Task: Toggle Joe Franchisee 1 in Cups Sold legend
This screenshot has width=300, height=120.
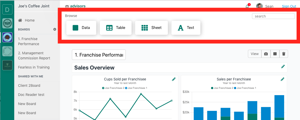Action: pyautogui.click(x=136, y=88)
